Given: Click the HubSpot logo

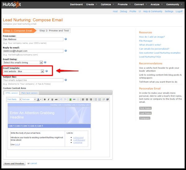Looking at the screenshot, I should pos(12,5).
